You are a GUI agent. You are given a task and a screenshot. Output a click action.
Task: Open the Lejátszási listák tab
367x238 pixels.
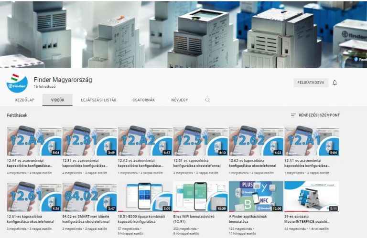(98, 100)
